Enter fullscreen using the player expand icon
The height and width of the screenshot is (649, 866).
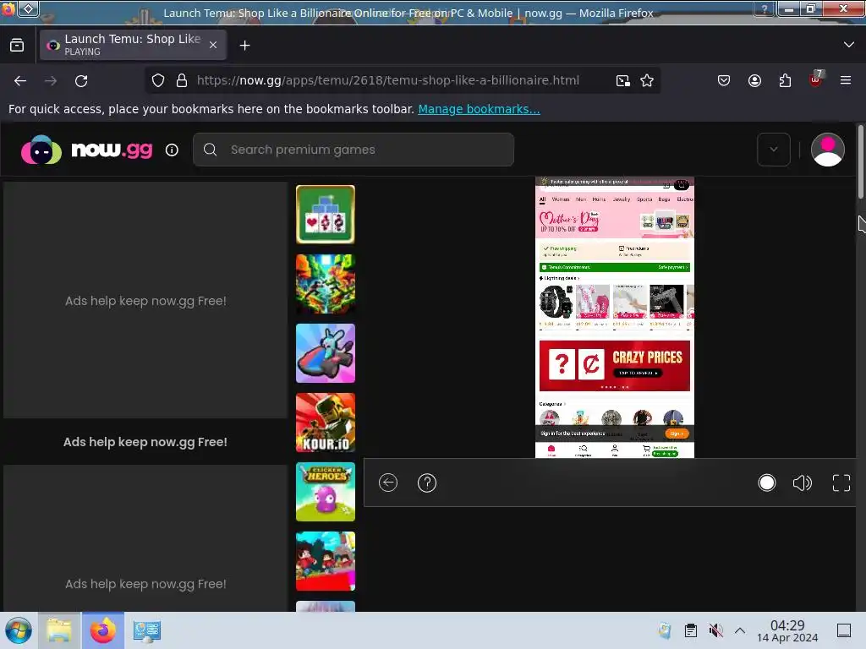point(841,483)
